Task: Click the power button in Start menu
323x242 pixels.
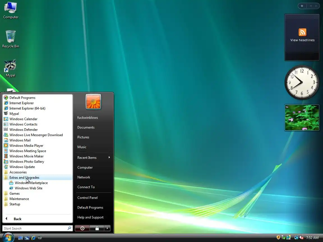Action: 82,228
